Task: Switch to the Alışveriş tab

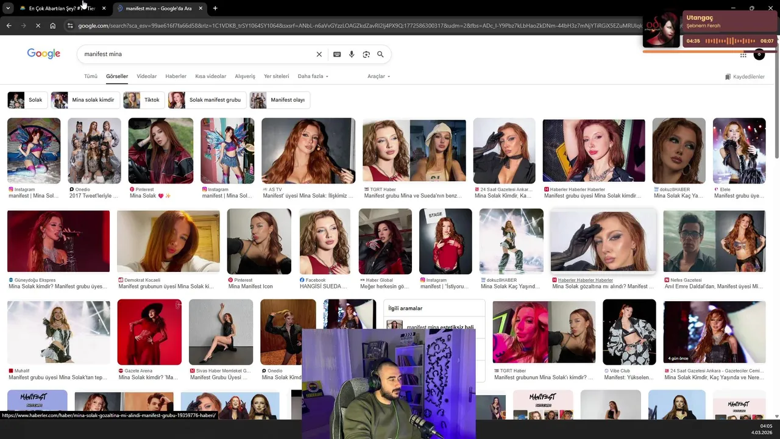Action: click(245, 76)
